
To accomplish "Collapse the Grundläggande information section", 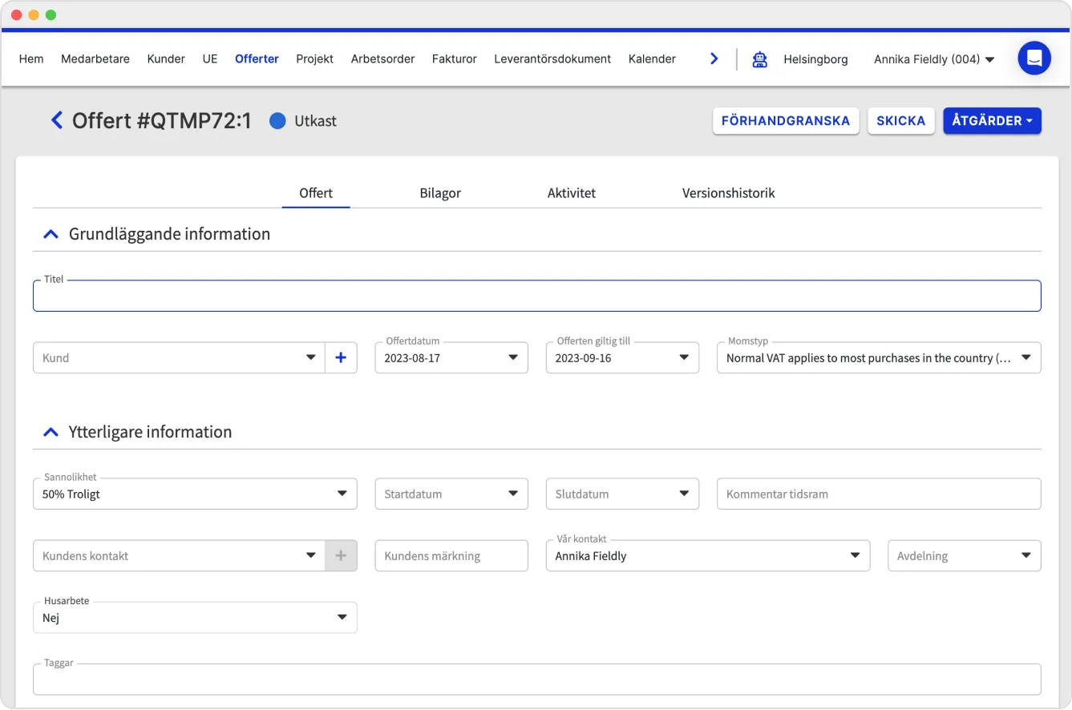I will click(51, 235).
